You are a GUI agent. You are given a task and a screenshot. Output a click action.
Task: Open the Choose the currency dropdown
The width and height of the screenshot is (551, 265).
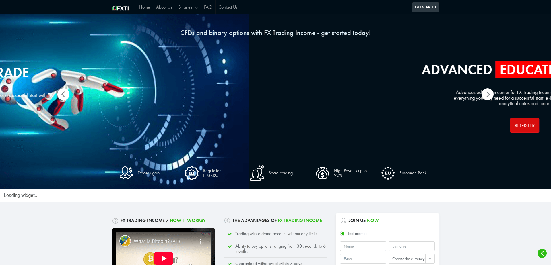point(411,259)
